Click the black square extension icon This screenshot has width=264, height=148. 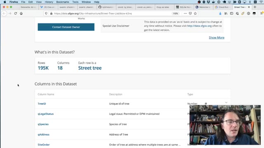tap(254, 14)
